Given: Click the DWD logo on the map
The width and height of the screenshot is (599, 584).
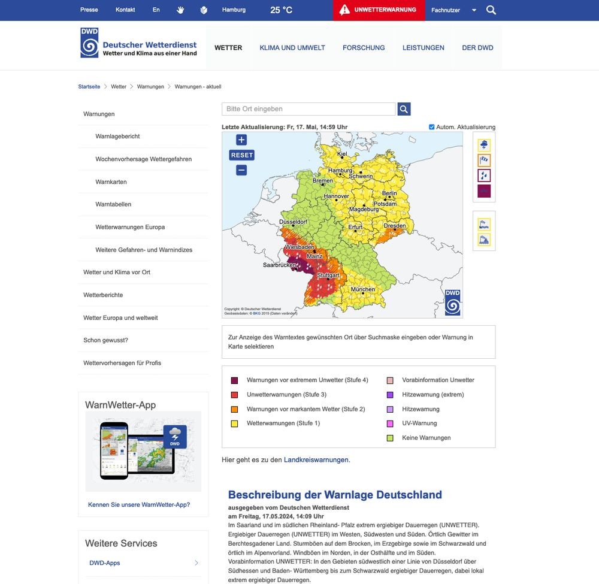Looking at the screenshot, I should [x=452, y=302].
